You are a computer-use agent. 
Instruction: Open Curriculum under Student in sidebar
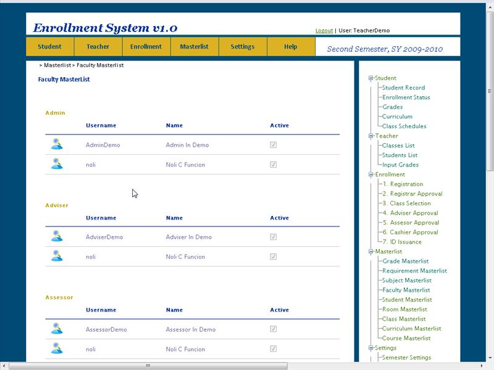pyautogui.click(x=397, y=117)
